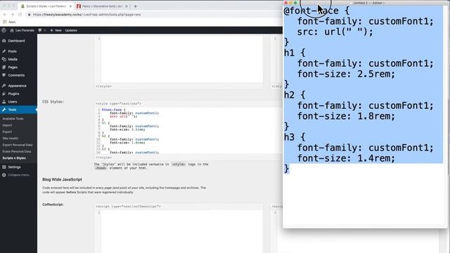Open Plugins icon in sidebar
Image resolution: width=450 pixels, height=253 pixels.
pos(4,93)
